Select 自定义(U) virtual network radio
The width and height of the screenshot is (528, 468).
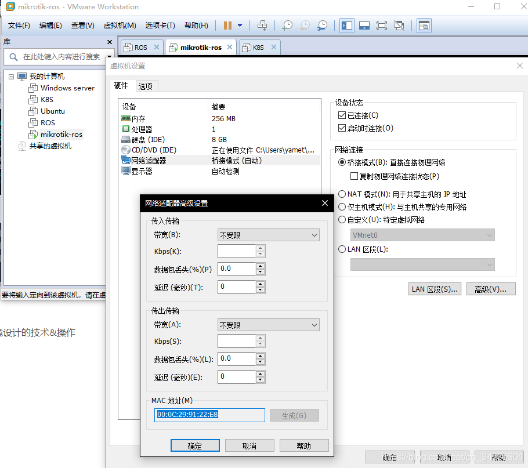coord(342,220)
